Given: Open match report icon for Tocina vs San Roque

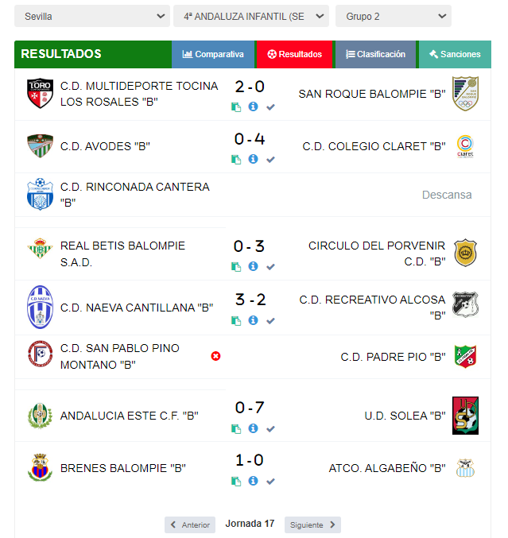Looking at the screenshot, I should (x=236, y=107).
